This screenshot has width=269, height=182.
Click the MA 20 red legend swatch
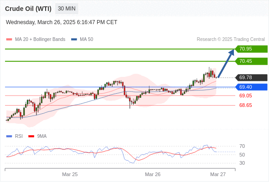(9, 40)
